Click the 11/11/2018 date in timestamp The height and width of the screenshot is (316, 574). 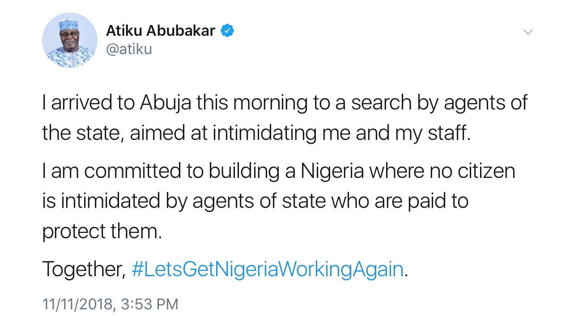77,304
